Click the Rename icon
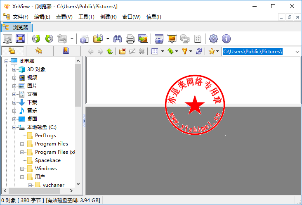The image size is (302, 205). pos(132,51)
